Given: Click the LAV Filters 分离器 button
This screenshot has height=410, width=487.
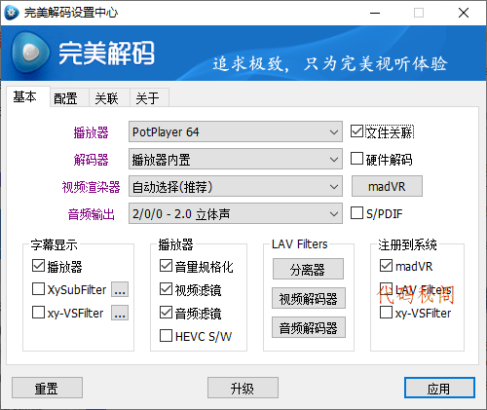Looking at the screenshot, I should tap(308, 269).
